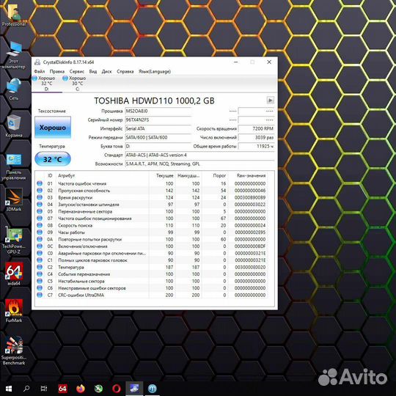The height and width of the screenshot is (396, 396).
Task: Click the next disk arrow button
Action: coord(270,100)
